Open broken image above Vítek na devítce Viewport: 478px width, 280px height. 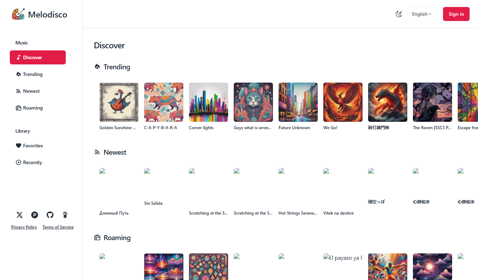[326, 171]
